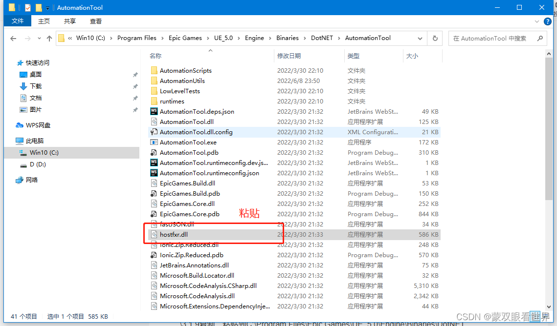The image size is (557, 326).
Task: Select D (D:) drive in navigation pane
Action: pyautogui.click(x=37, y=164)
